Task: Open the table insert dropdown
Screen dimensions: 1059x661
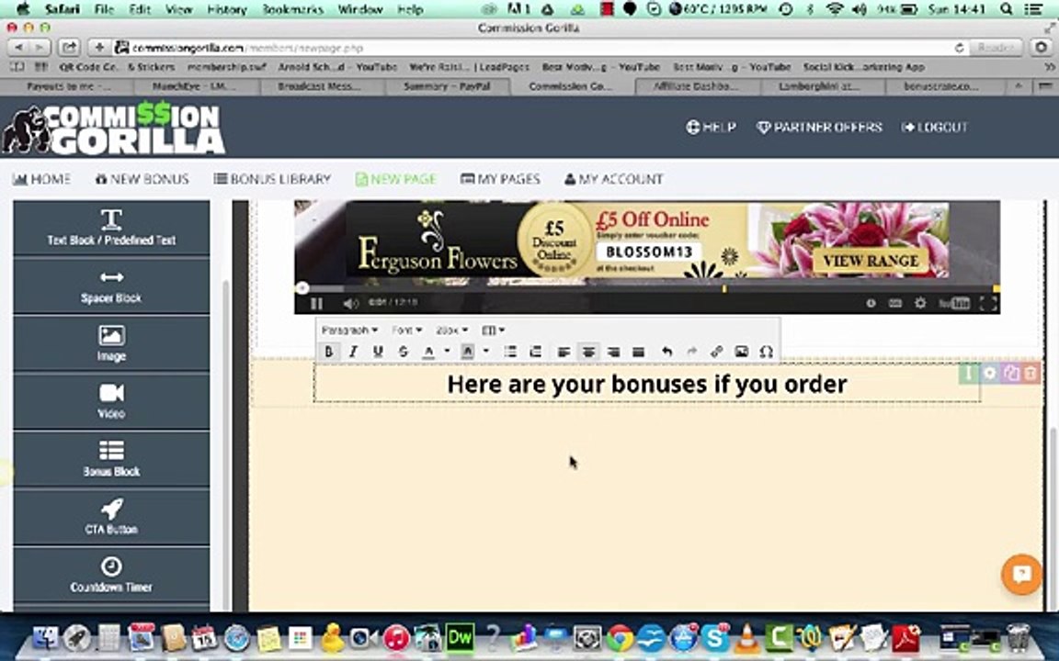Action: click(x=493, y=330)
